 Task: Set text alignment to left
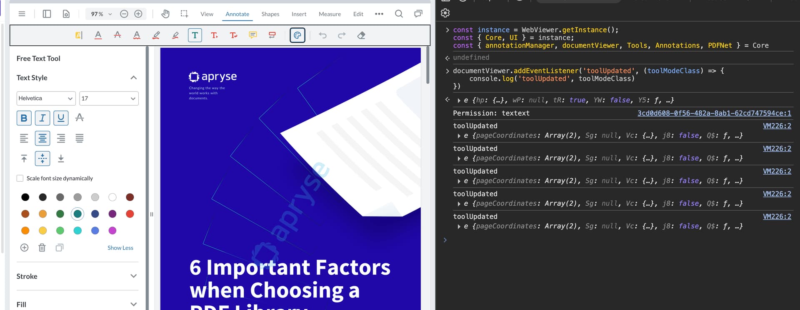point(24,138)
